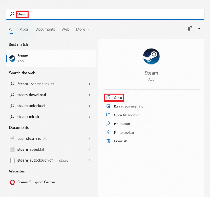
Task: Click the shield icon for Run as administrator
Action: [x=108, y=106]
